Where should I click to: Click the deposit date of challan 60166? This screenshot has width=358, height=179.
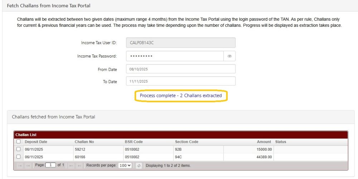34,157
